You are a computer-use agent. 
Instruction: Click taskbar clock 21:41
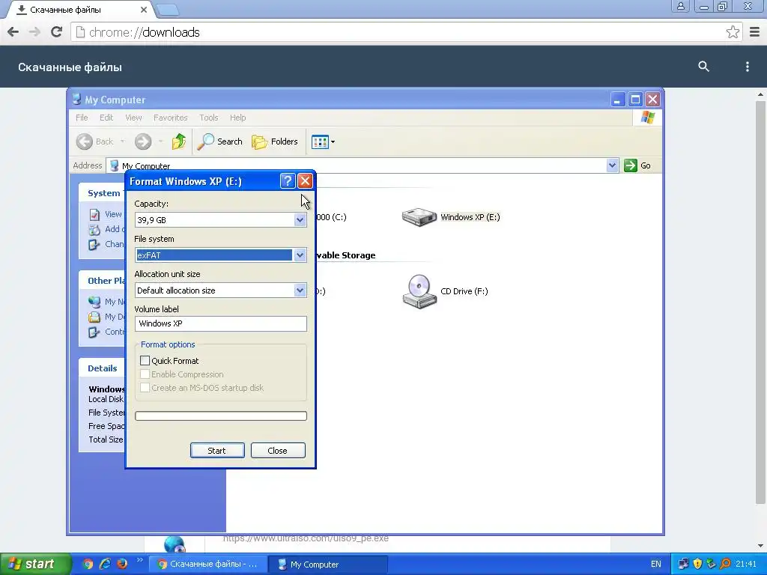click(x=746, y=565)
